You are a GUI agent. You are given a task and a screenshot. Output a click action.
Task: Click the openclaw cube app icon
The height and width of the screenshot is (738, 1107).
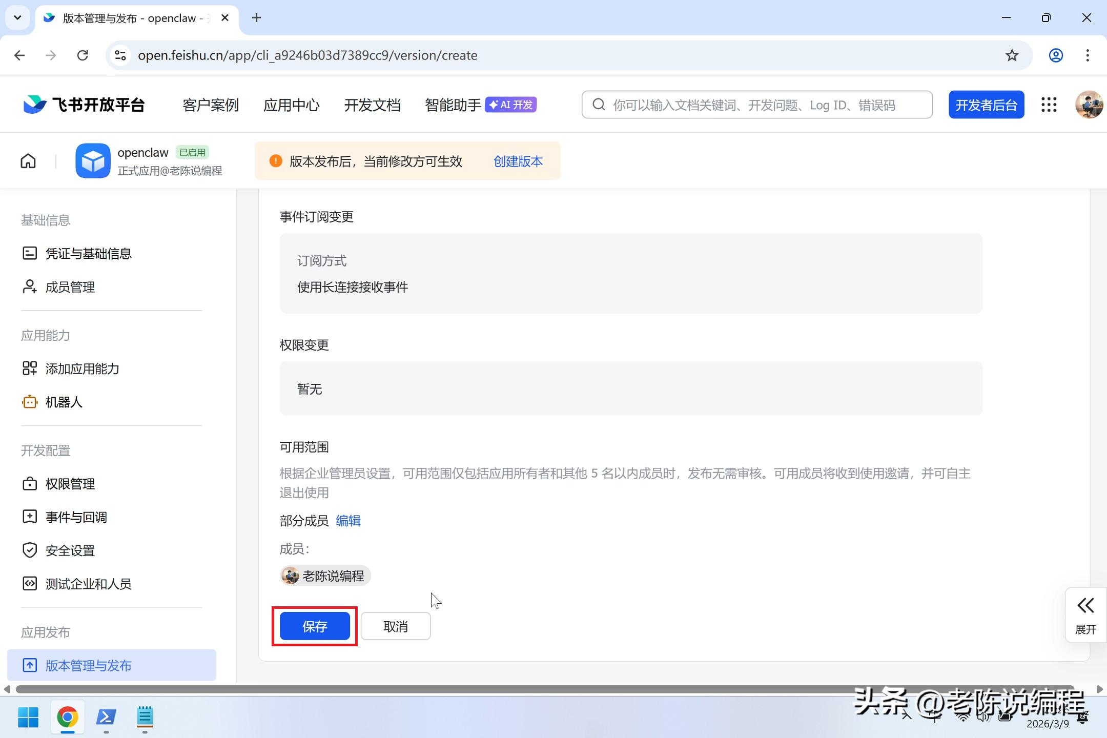click(x=93, y=161)
